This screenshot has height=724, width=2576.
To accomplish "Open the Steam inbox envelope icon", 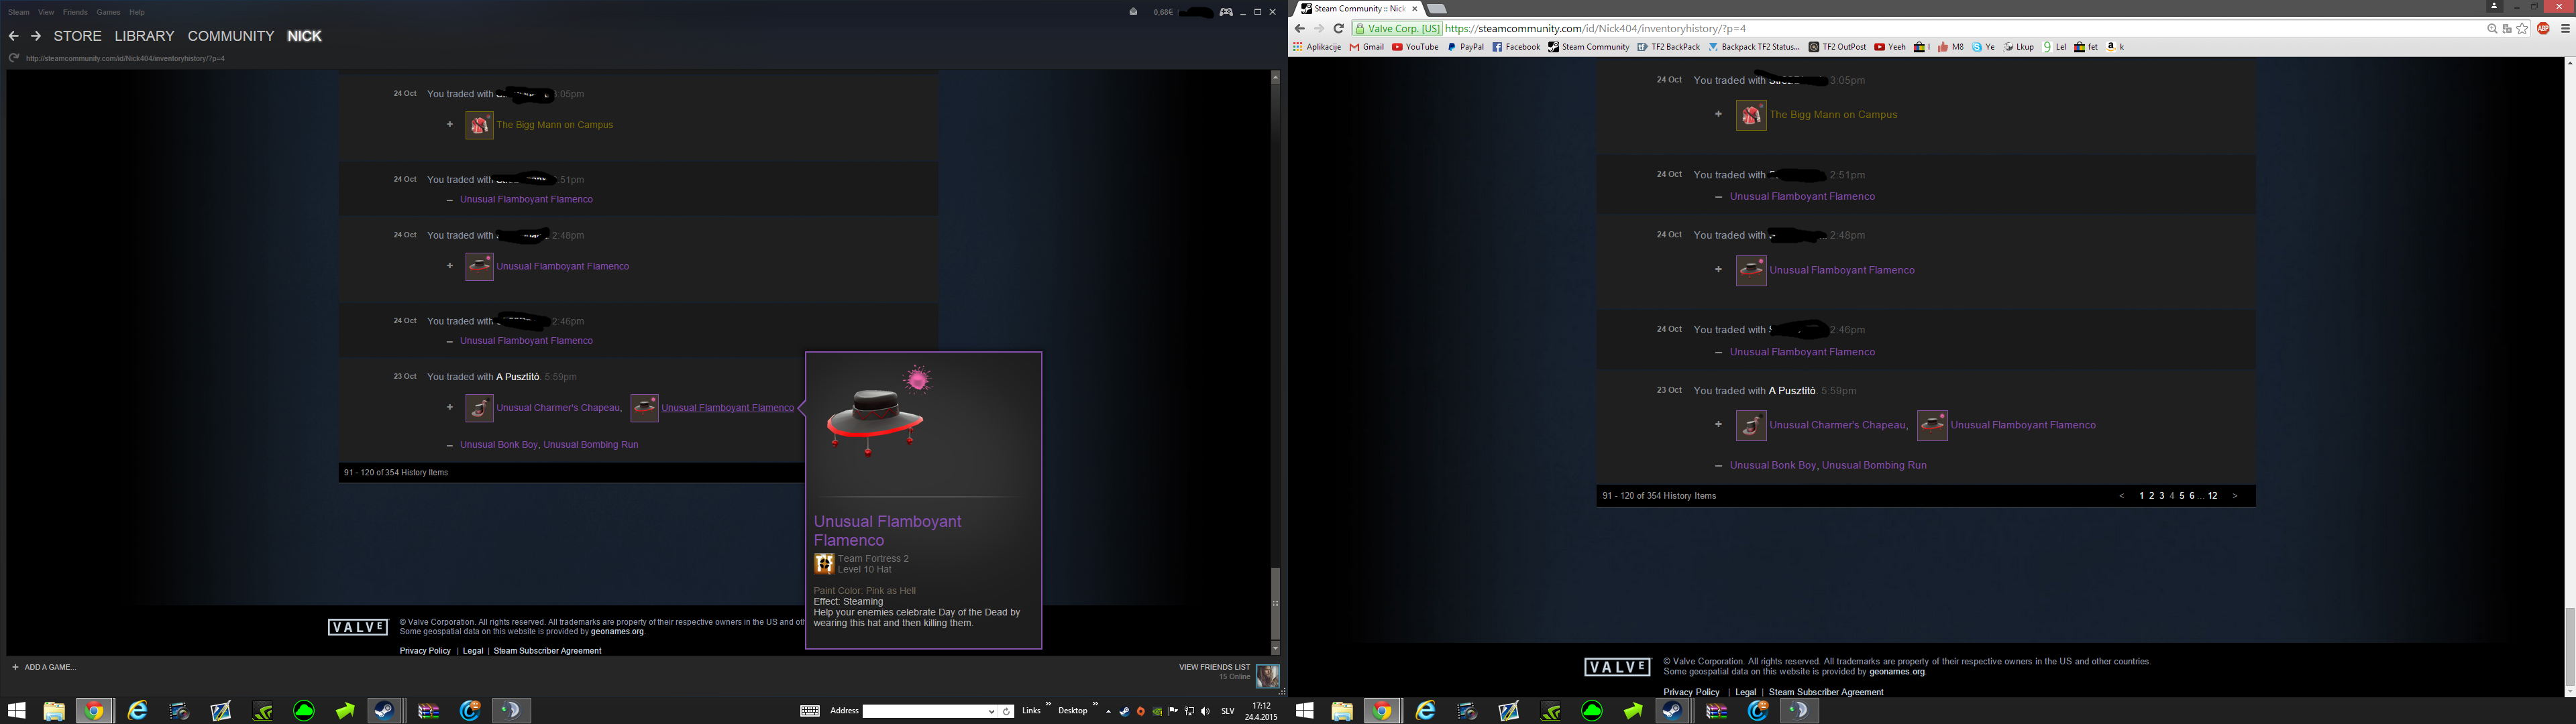I will tap(1133, 12).
